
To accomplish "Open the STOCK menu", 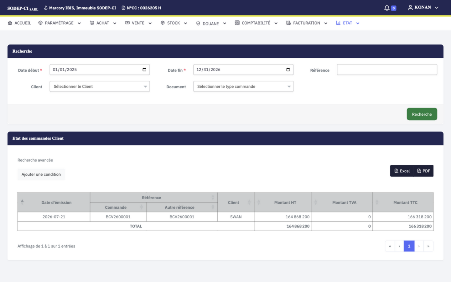I will pos(174,23).
